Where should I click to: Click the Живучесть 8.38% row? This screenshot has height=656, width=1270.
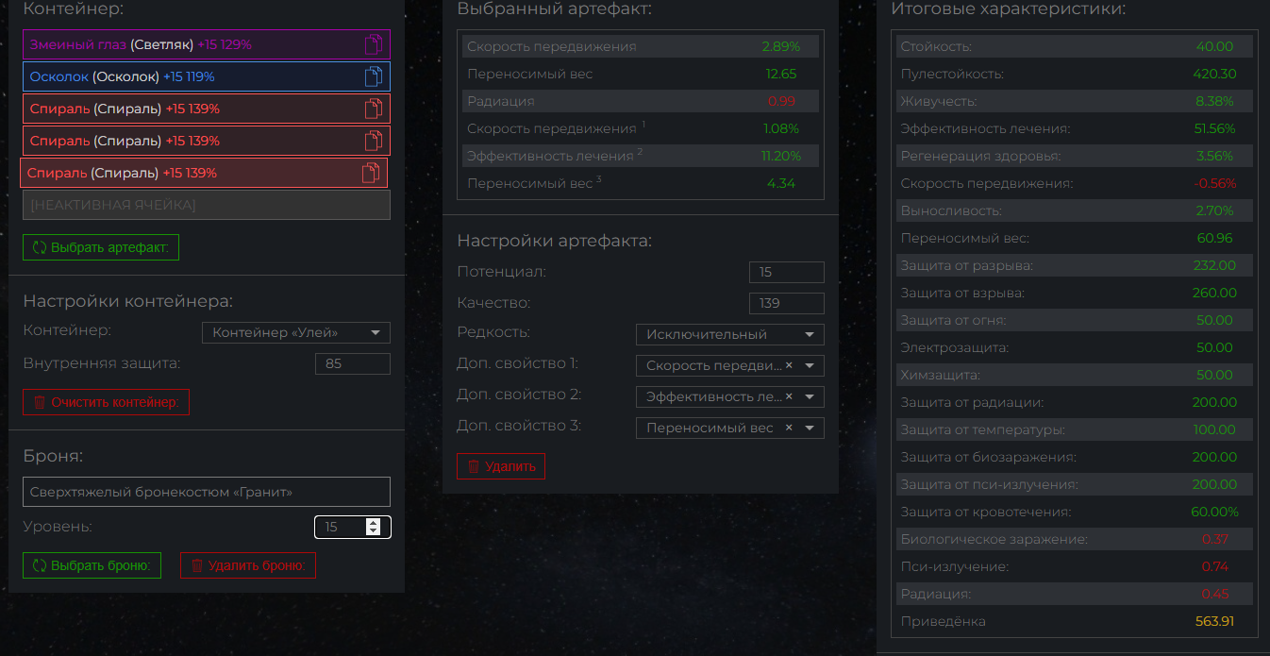pos(1075,101)
